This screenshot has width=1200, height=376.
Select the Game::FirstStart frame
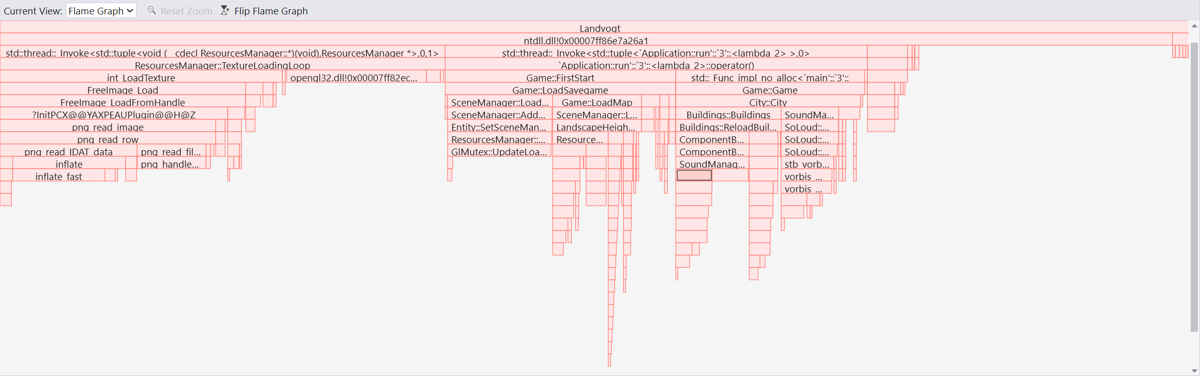pos(560,78)
